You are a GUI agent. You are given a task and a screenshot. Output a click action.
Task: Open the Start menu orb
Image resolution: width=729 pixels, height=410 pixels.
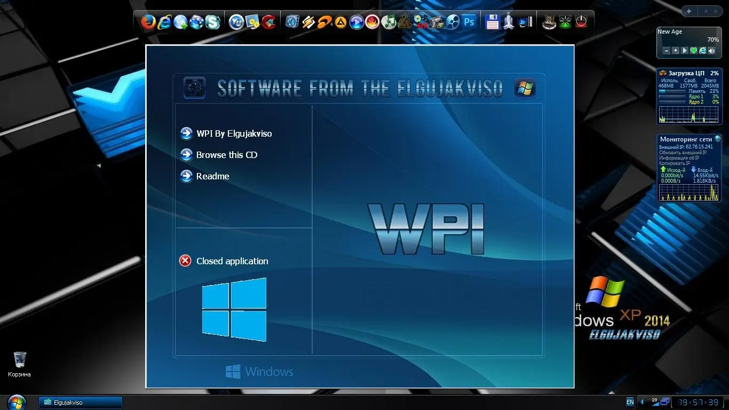pos(17,401)
